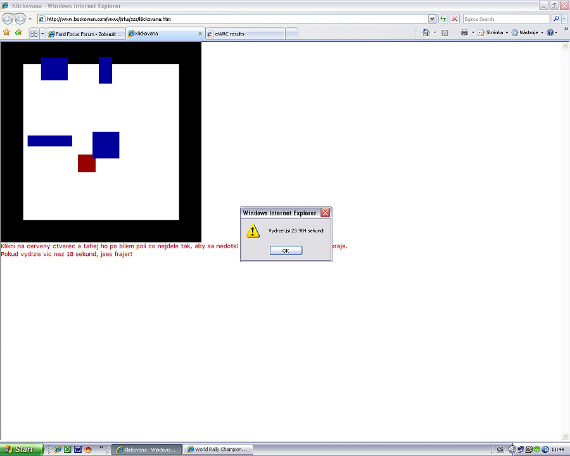Viewport: 570px width, 456px height.
Task: Click the Print icon in the command bar
Action: 464,33
